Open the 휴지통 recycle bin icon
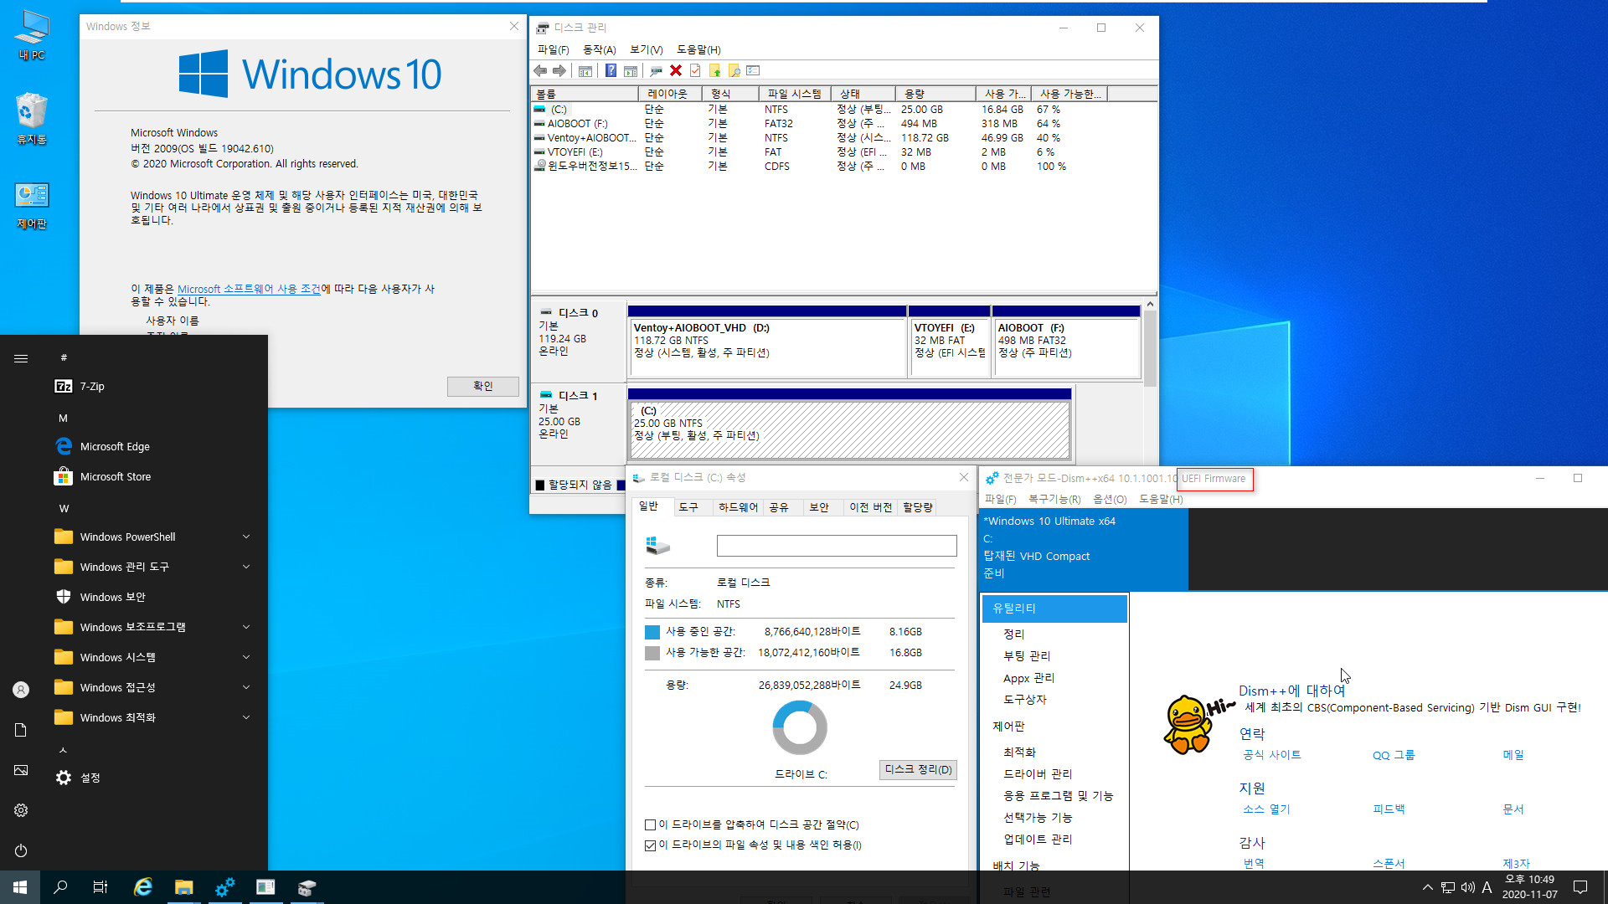This screenshot has height=904, width=1608. [x=32, y=119]
